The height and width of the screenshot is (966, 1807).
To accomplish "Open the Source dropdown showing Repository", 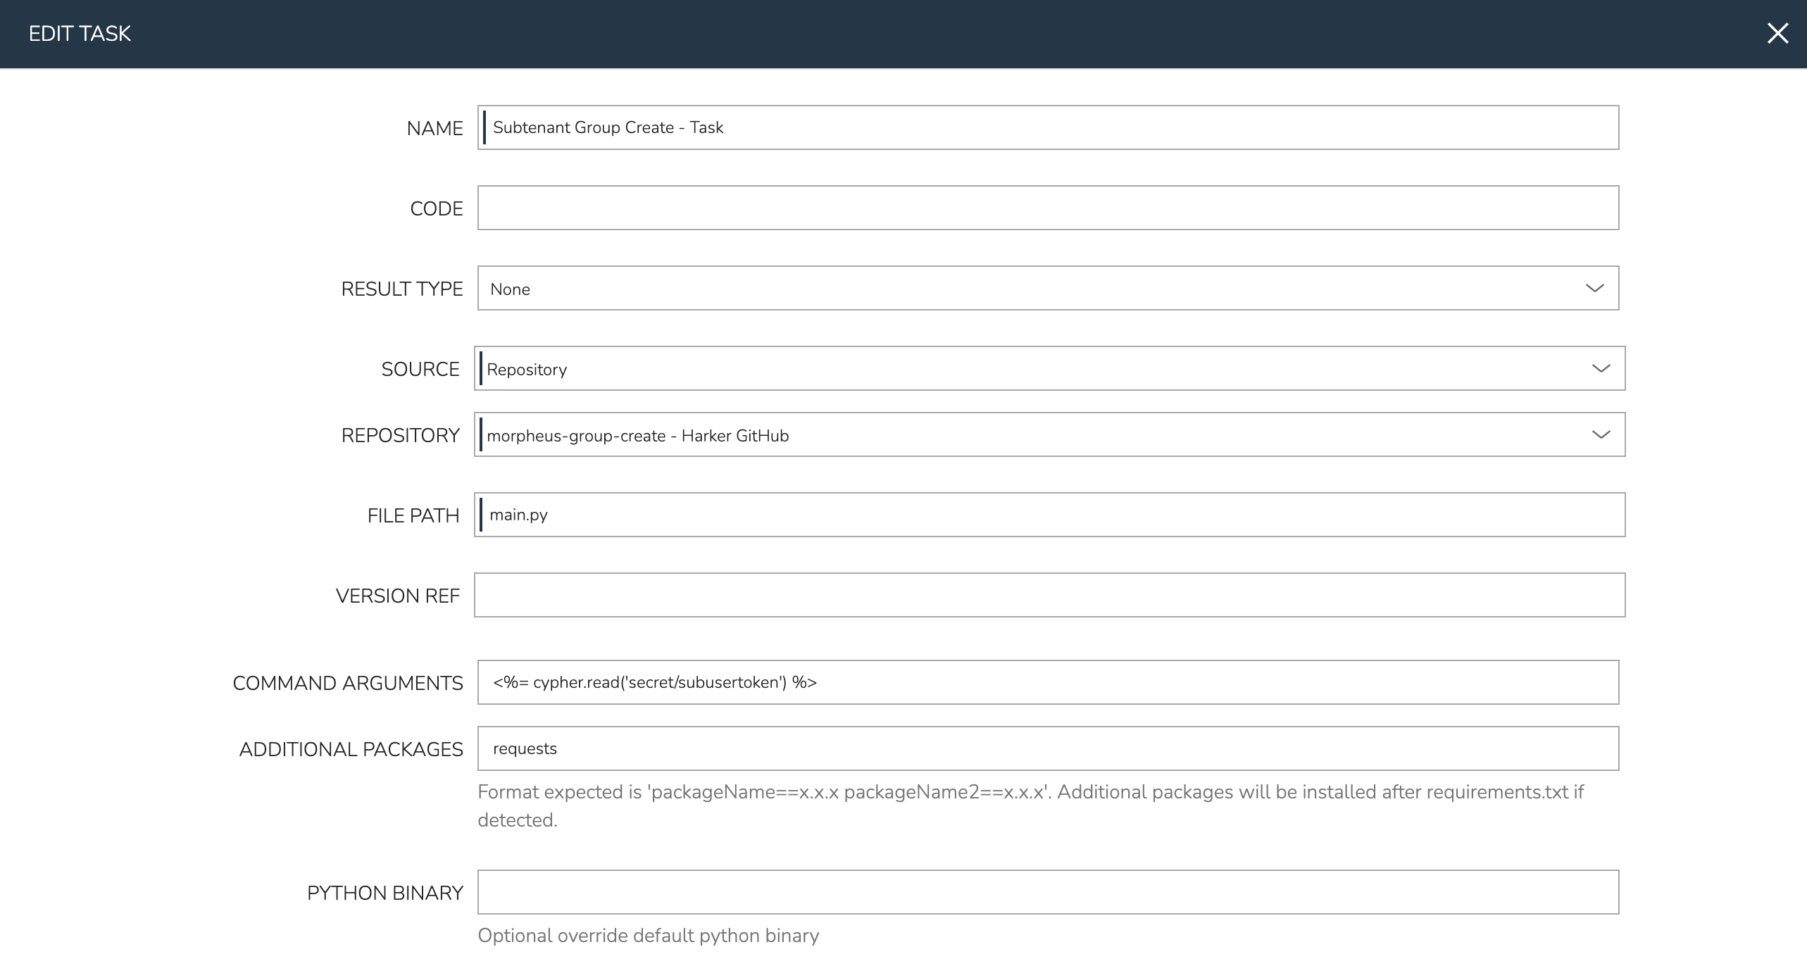I will 1049,368.
